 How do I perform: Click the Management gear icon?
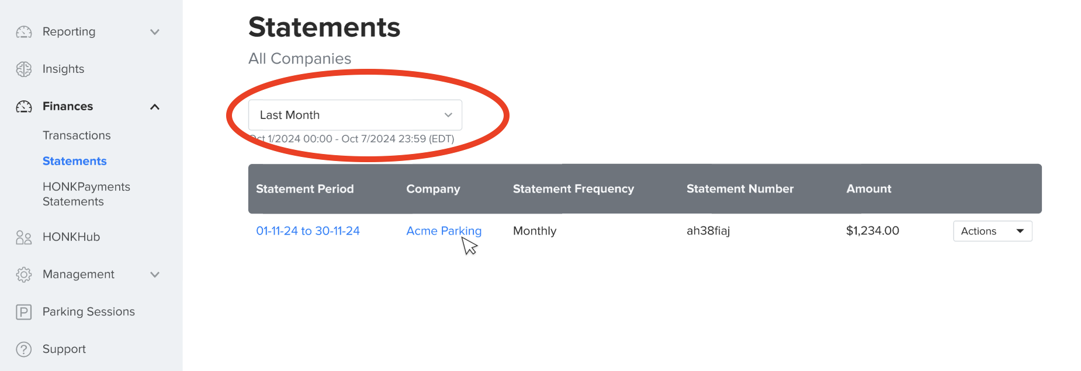(x=24, y=275)
